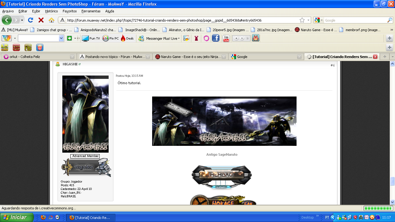This screenshot has width=395, height=222.
Task: Click the Fix PC toolbar button
Action: (110, 39)
